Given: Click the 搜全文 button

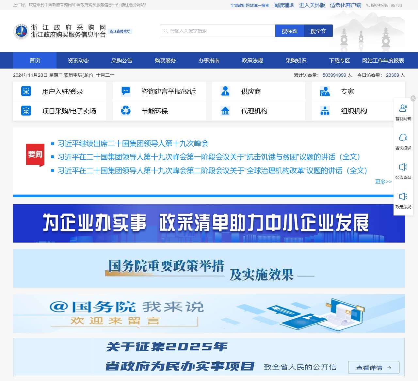Looking at the screenshot, I should [318, 31].
